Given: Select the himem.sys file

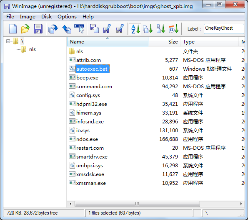Looking at the screenshot, I should pos(88,113).
